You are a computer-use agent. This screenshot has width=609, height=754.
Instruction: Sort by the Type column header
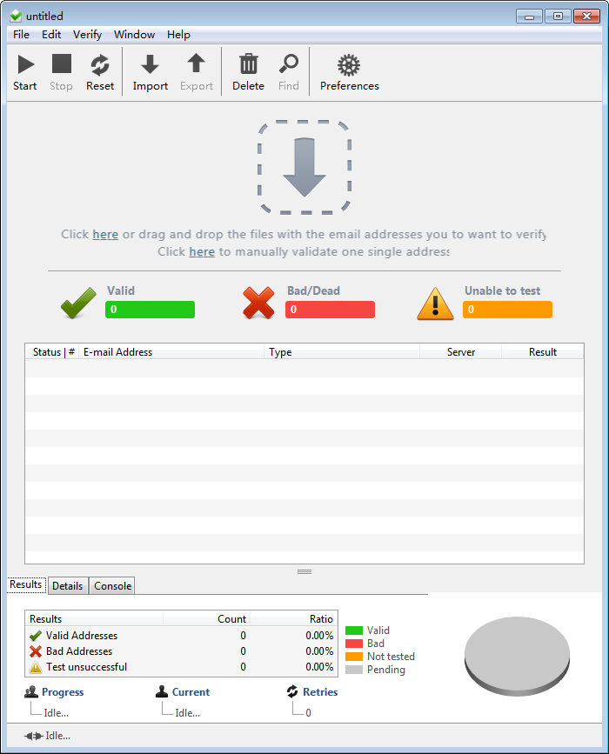coord(342,352)
